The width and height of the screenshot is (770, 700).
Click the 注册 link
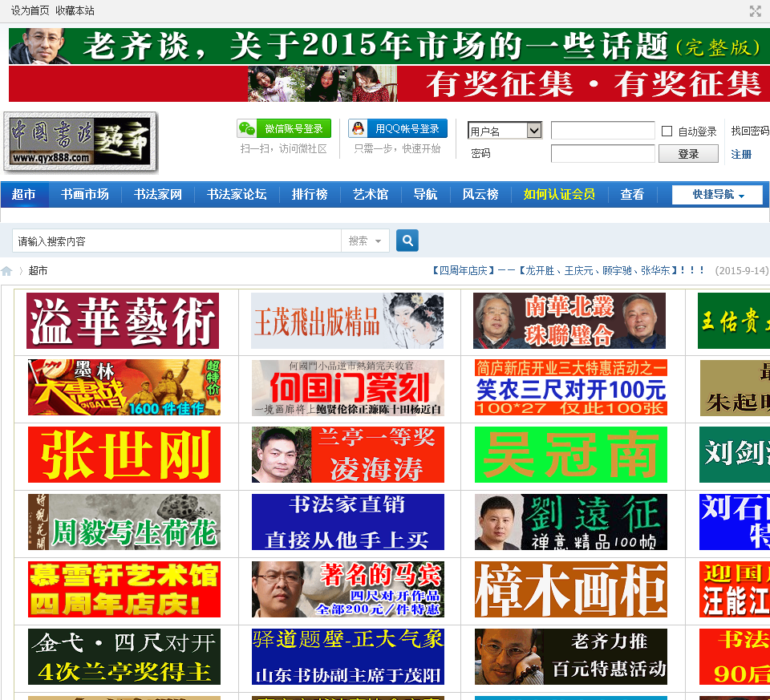point(740,155)
